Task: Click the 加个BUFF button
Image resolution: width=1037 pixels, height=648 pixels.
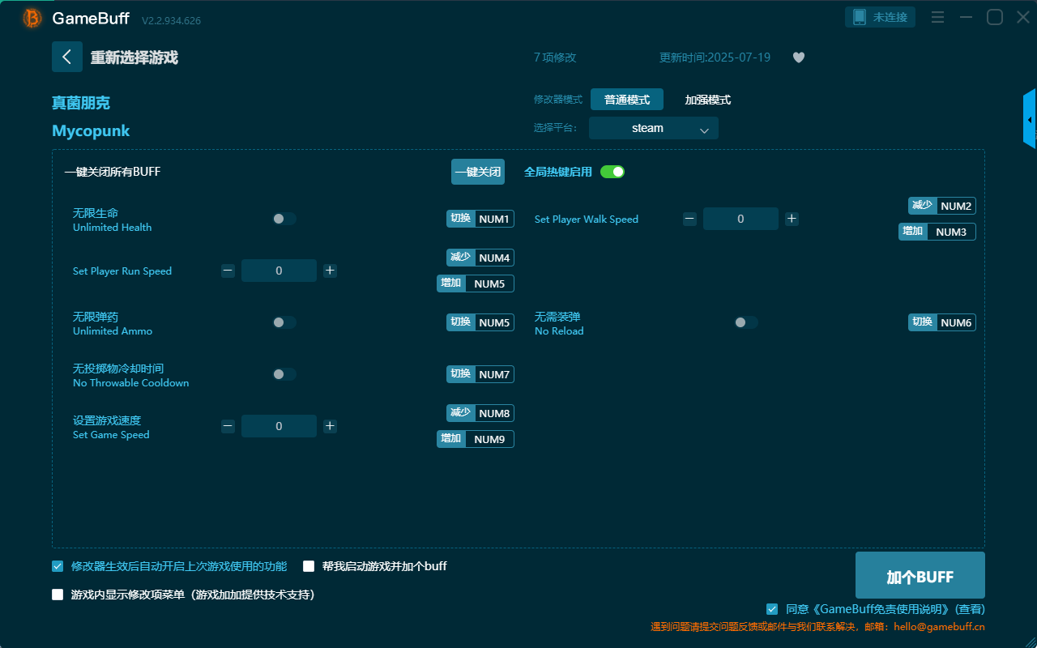Action: click(920, 576)
